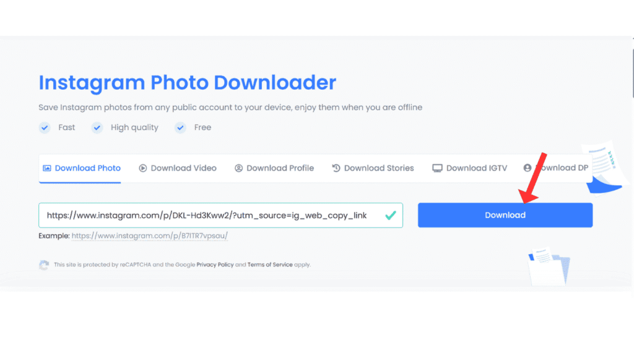Click the check badge next to Free

(x=180, y=128)
